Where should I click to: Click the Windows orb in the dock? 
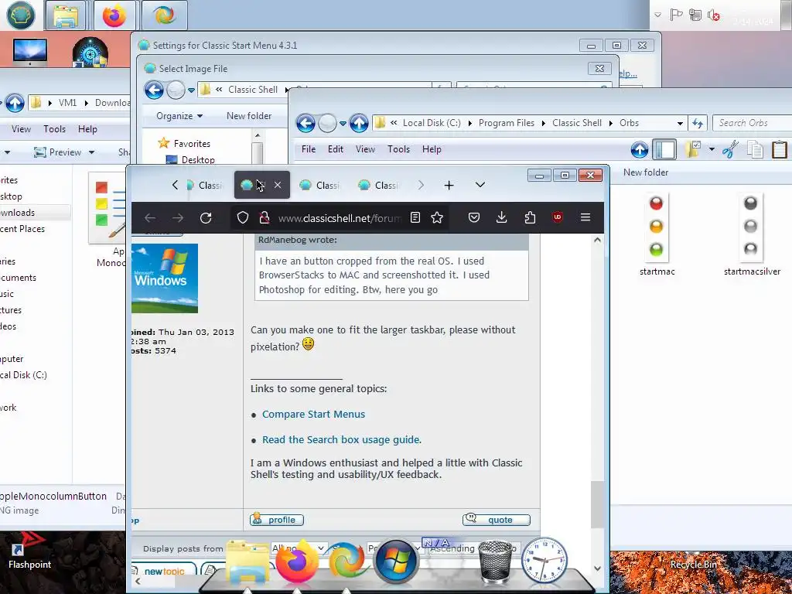[396, 562]
